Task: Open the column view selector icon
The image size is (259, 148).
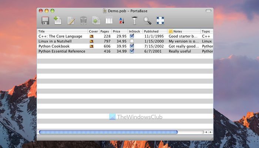Action: click(109, 21)
